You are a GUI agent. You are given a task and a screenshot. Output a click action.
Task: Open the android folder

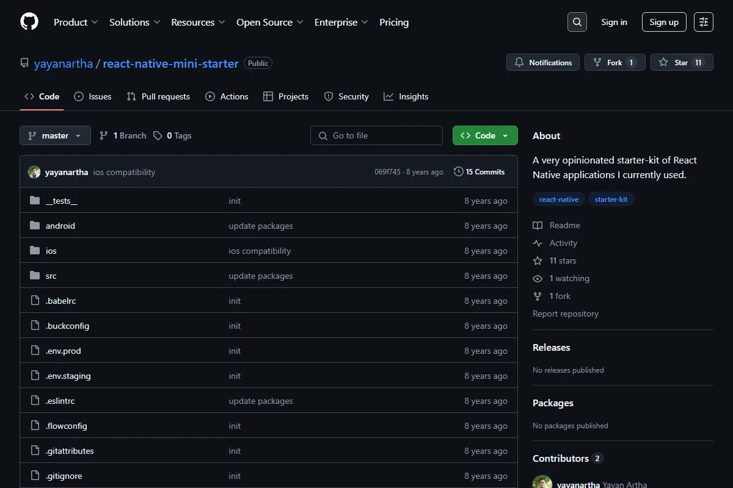[60, 226]
